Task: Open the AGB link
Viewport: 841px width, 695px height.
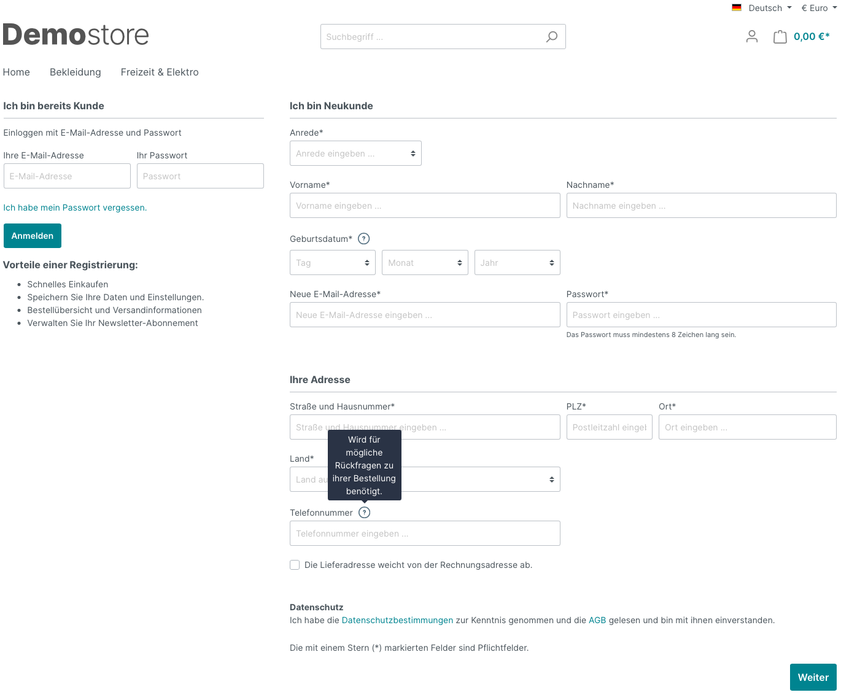Action: coord(597,620)
